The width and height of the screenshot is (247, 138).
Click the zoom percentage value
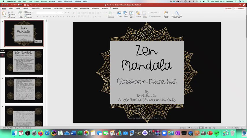237,128
